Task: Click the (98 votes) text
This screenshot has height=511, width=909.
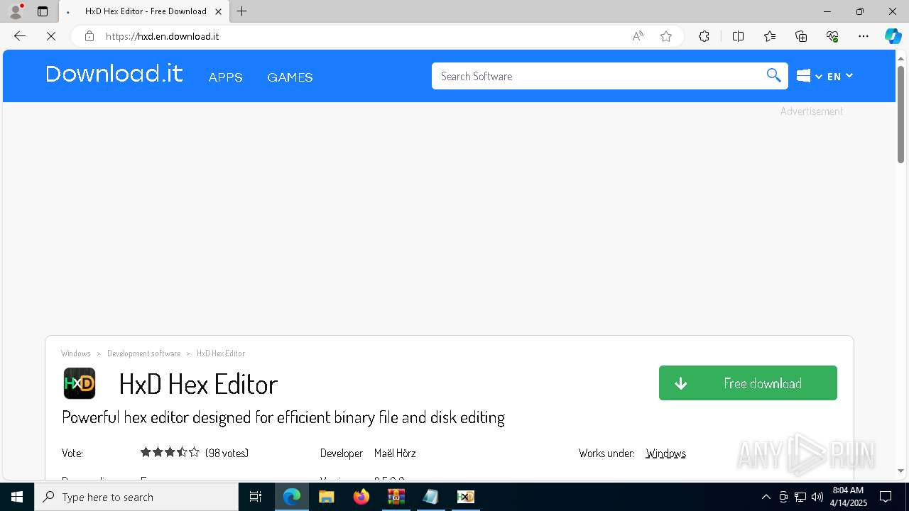Action: [x=227, y=453]
